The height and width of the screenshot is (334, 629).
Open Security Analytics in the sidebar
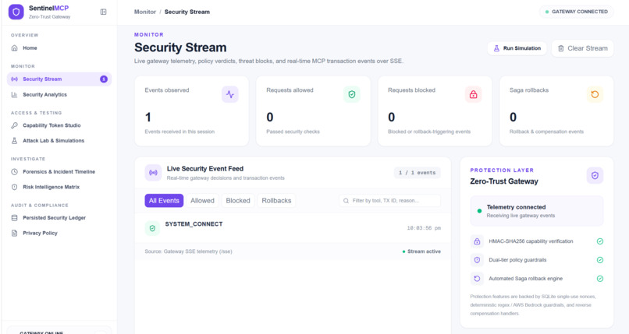click(x=59, y=95)
